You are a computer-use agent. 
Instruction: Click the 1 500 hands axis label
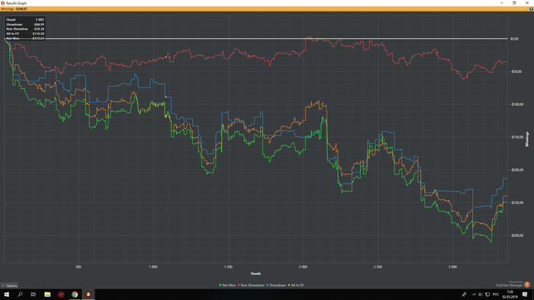pos(228,267)
